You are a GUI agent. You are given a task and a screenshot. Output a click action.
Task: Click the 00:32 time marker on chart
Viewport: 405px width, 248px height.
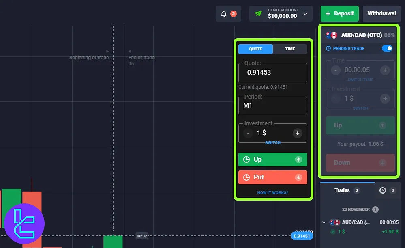point(142,236)
